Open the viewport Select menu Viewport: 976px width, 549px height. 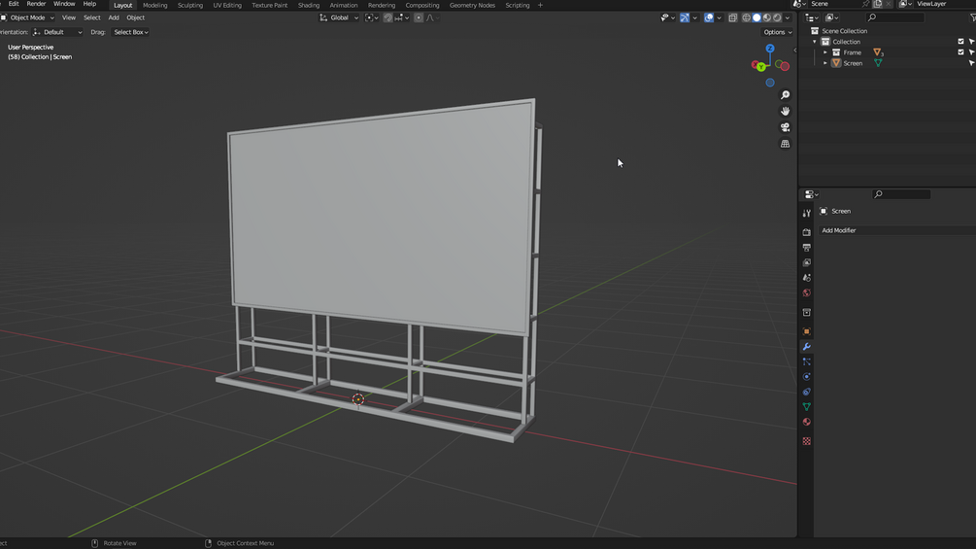pyautogui.click(x=91, y=17)
